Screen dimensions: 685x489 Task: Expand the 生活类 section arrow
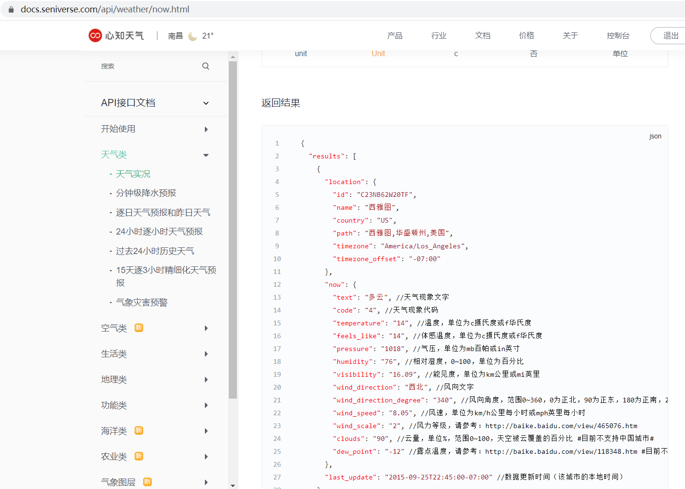(x=206, y=354)
